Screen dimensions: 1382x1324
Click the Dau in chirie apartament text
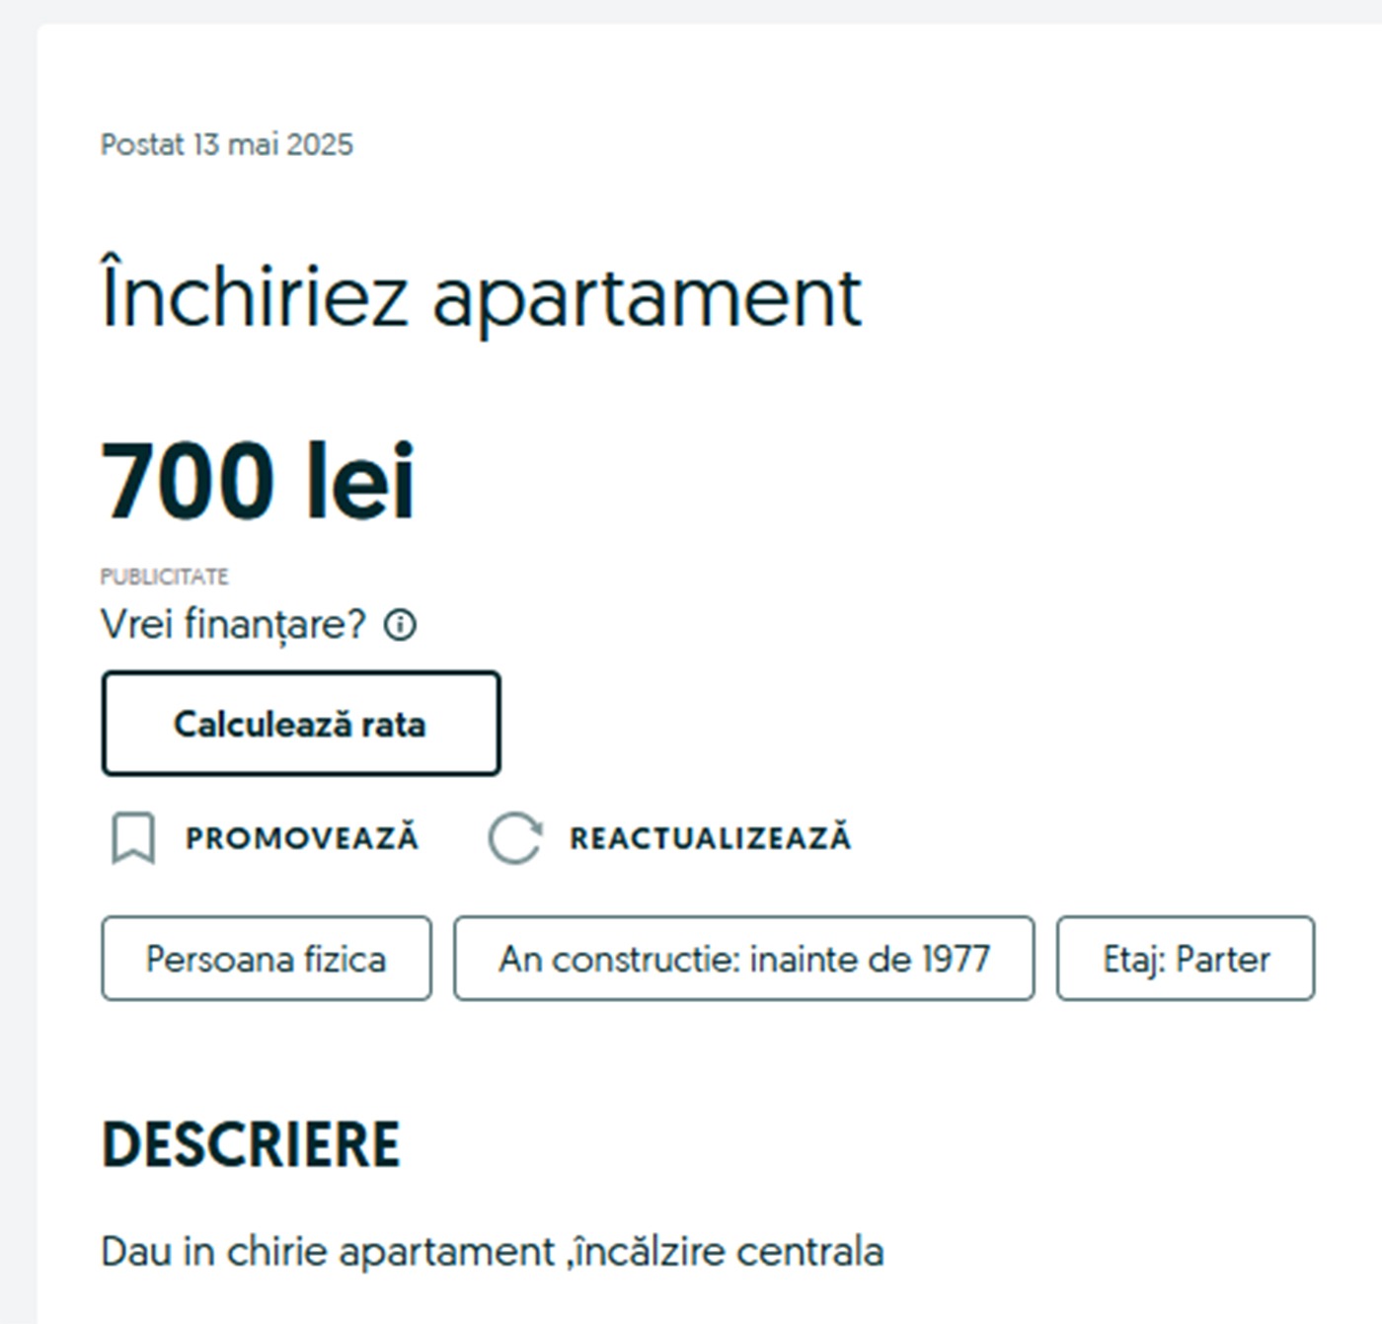point(328,1252)
